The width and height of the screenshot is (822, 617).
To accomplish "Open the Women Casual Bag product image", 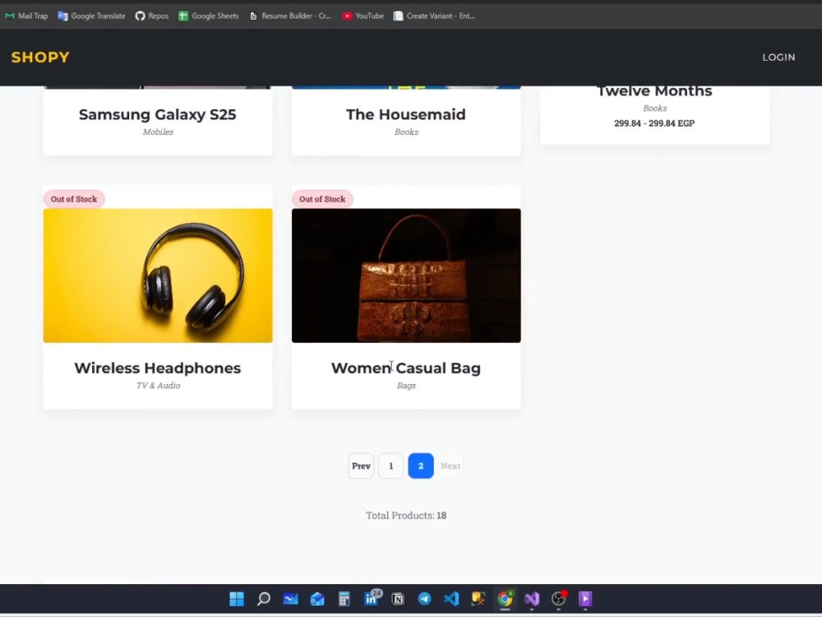I will 406,276.
